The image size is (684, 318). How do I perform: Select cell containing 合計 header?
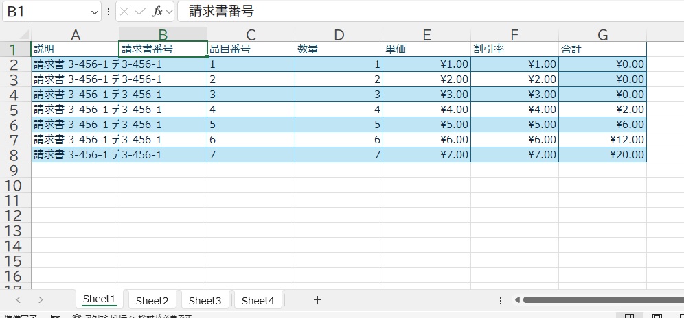602,49
